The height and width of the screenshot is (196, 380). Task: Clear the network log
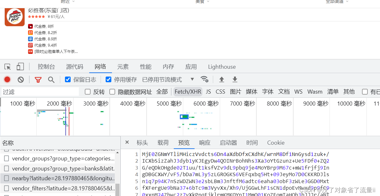pos(21,80)
